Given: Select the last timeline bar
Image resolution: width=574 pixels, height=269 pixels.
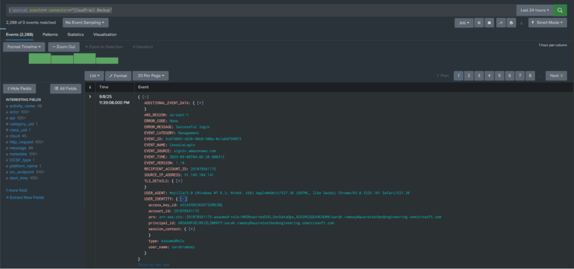Looking at the screenshot, I should [x=107, y=60].
